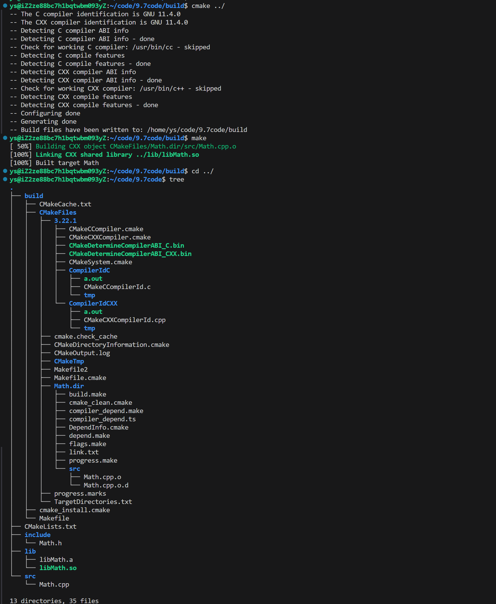Click Makefile.cmake file name
Screen dimensions: 496x604
tap(80, 378)
